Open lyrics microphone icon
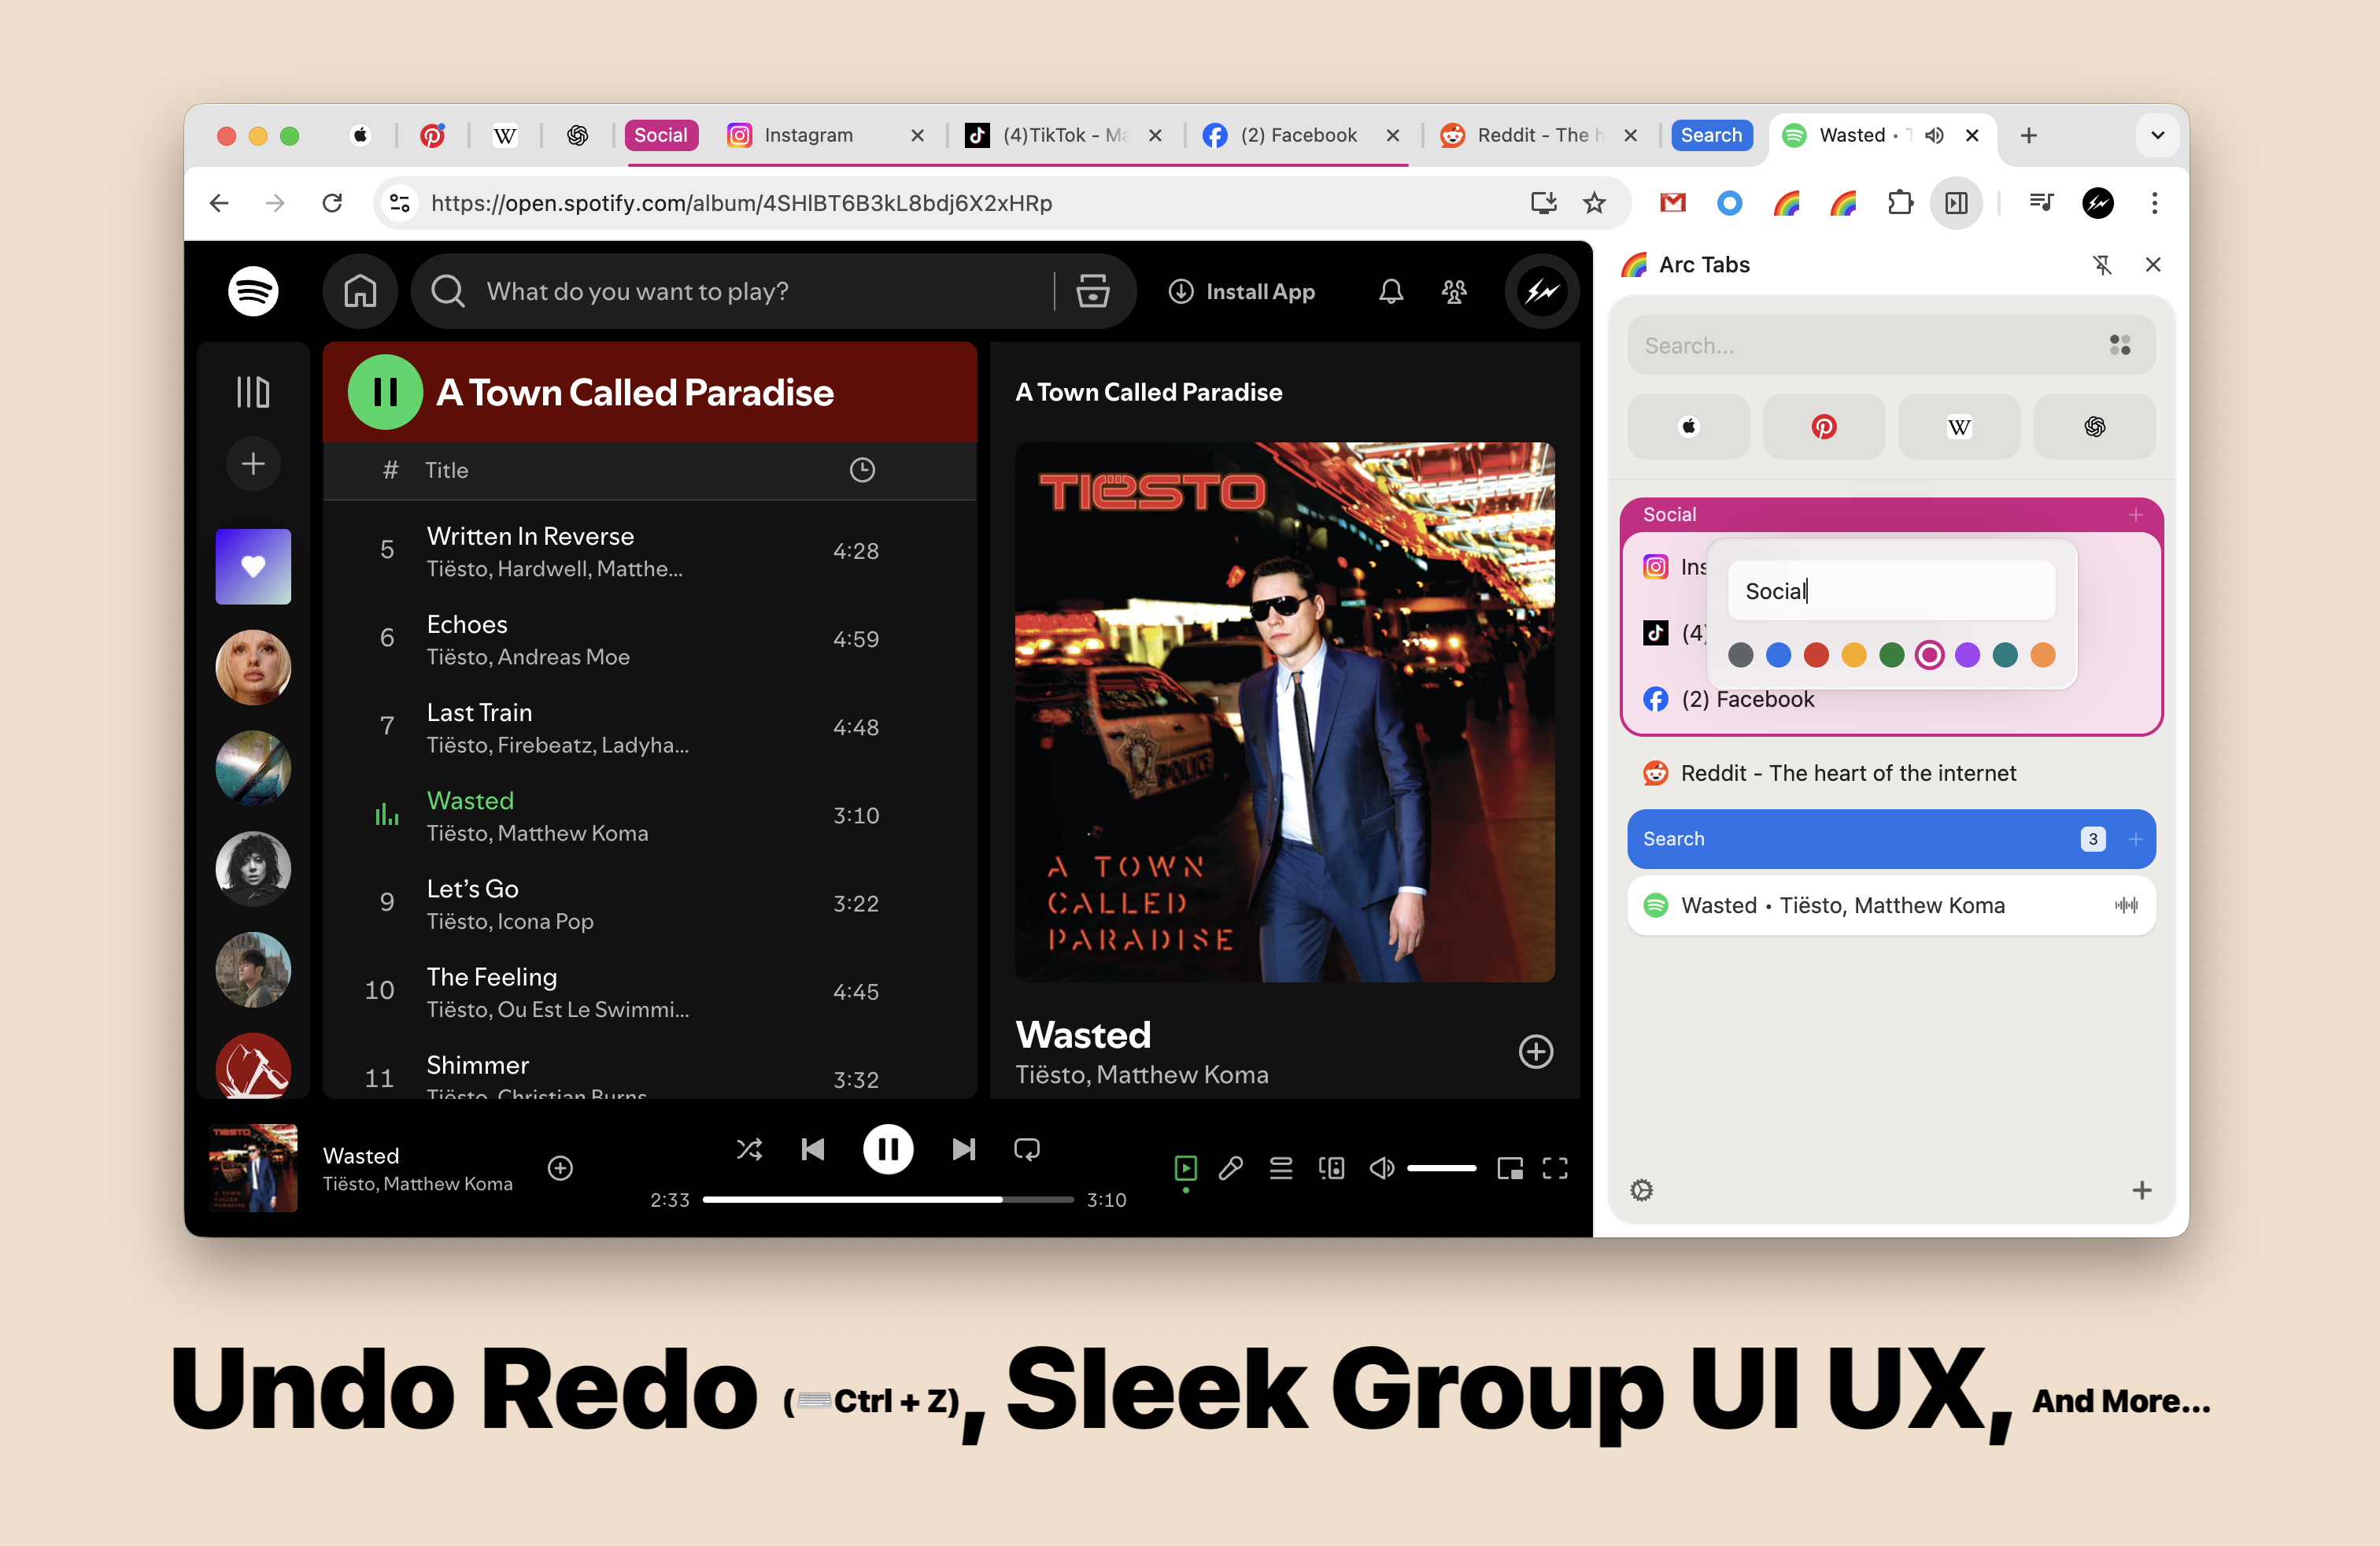Screen dimensions: 2380x1546 click(x=1231, y=1168)
